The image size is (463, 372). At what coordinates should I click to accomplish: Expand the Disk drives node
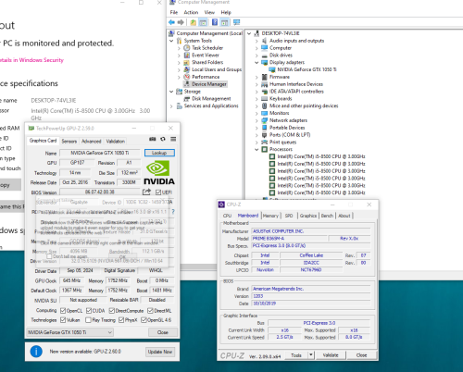pos(257,56)
